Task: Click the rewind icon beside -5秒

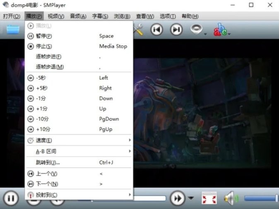Action: 31,78
